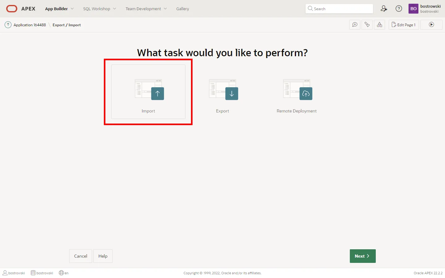Click the Feedback comment icon in toolbar

(355, 25)
